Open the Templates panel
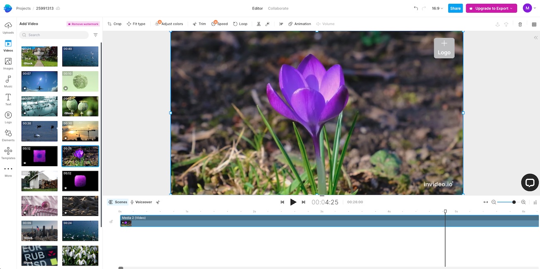The height and width of the screenshot is (269, 540). 8,153
